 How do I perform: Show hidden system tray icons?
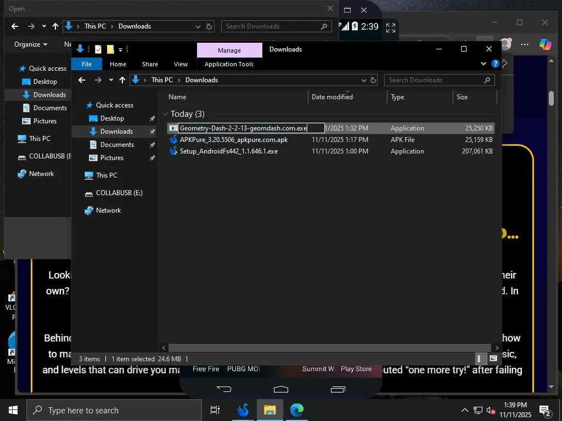click(464, 410)
